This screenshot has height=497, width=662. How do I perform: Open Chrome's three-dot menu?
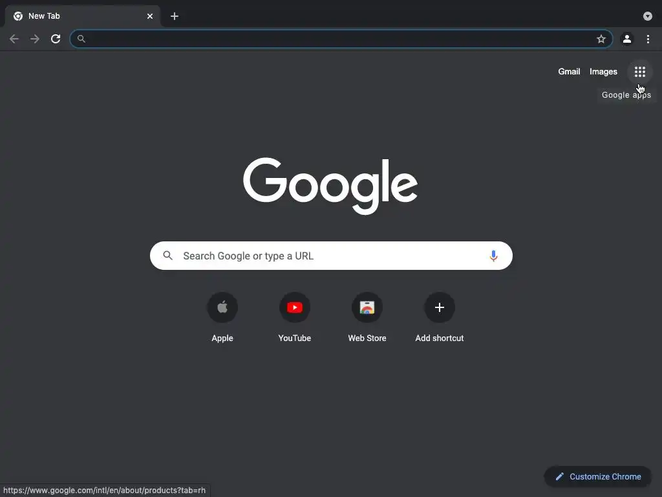(x=648, y=39)
